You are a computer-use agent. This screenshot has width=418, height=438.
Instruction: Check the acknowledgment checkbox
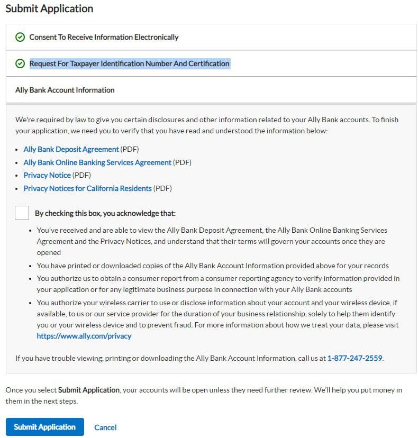(22, 213)
